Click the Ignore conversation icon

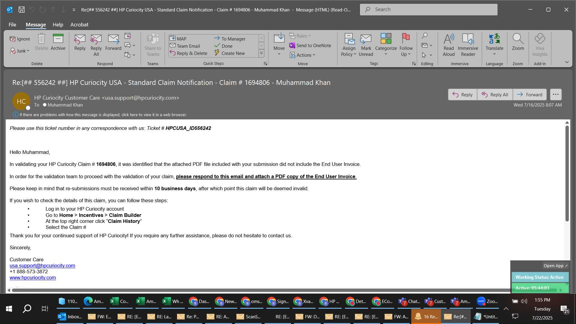20,39
